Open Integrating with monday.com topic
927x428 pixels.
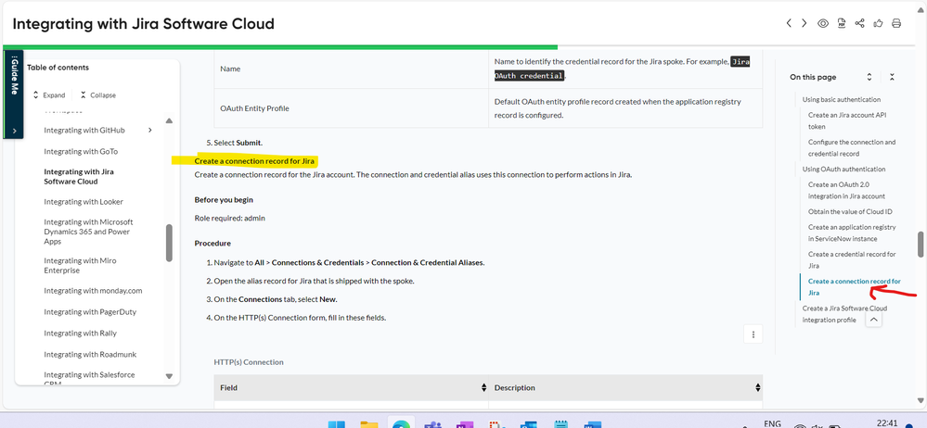pyautogui.click(x=93, y=291)
